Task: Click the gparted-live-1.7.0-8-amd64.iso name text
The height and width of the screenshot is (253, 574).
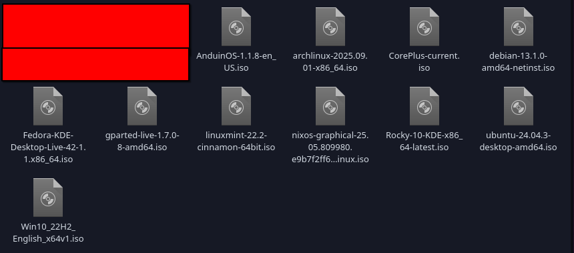Action: (142, 142)
